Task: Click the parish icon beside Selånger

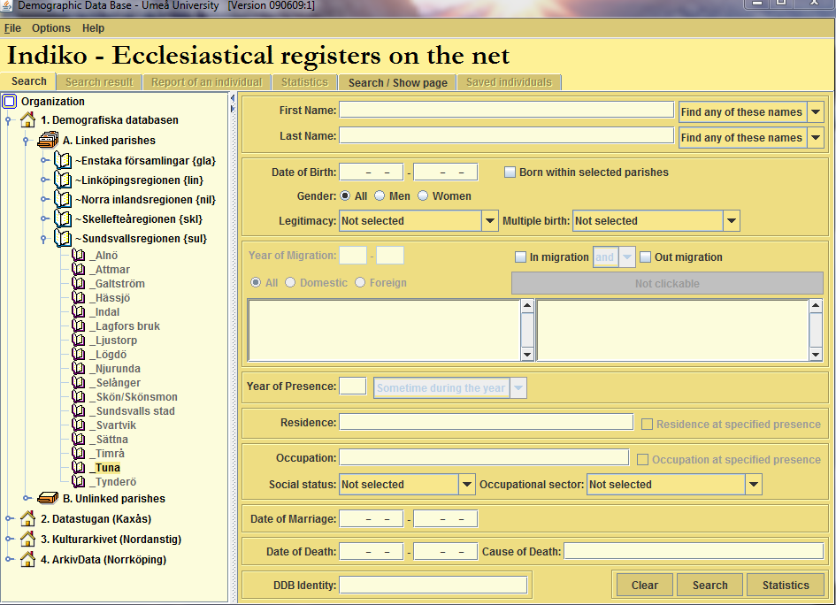Action: (x=79, y=382)
